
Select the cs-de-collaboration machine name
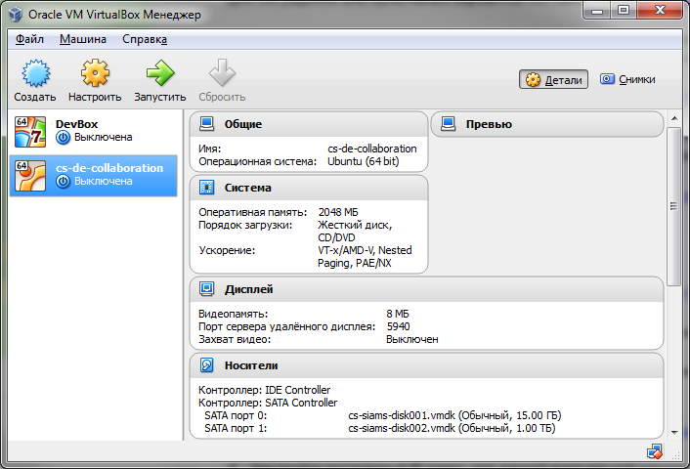(x=109, y=168)
